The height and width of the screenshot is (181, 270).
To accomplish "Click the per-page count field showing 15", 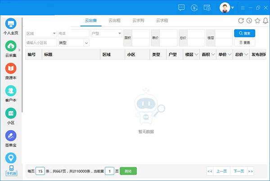I will point(40,171).
